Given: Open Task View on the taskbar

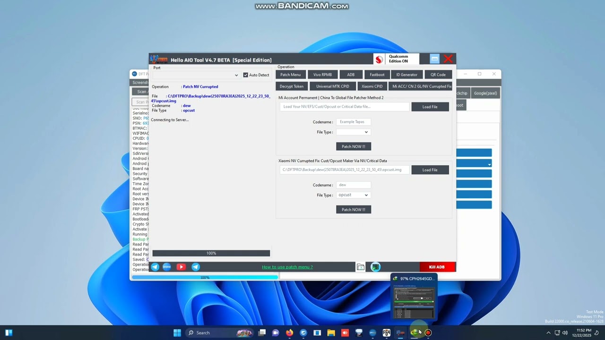Looking at the screenshot, I should click(x=262, y=332).
